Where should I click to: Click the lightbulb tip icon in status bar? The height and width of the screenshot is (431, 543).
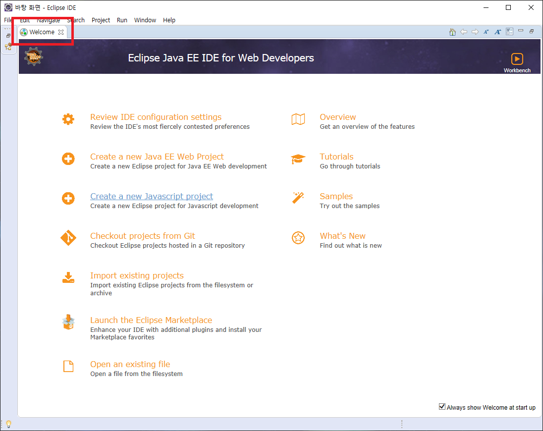[8, 424]
